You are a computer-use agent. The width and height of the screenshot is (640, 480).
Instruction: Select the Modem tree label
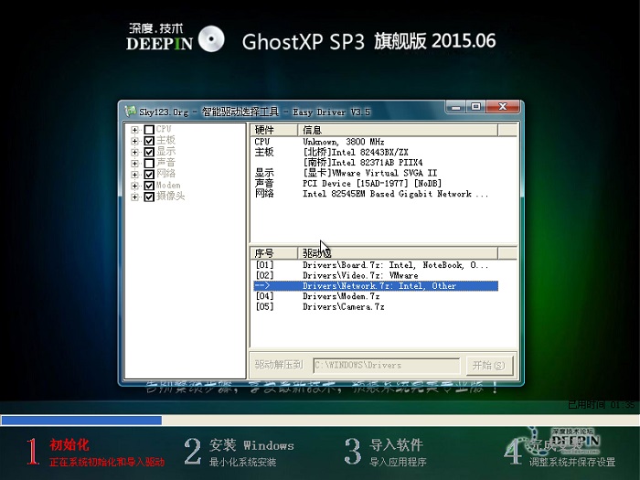pyautogui.click(x=168, y=185)
